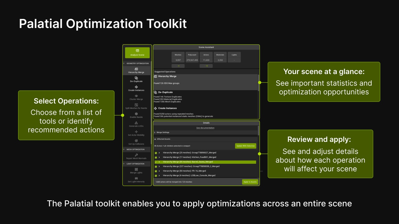This screenshot has width=399, height=224.
Task: Expand the Group778890038_2_Merged row
Action: point(159,166)
